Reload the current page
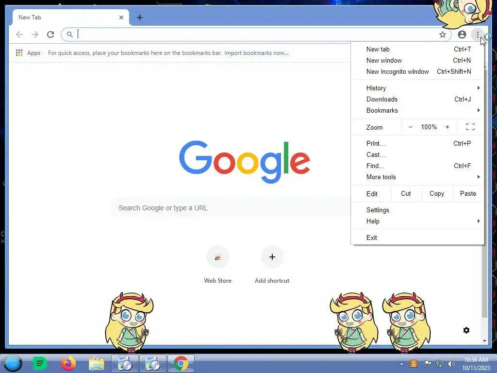This screenshot has height=373, width=497. click(50, 34)
